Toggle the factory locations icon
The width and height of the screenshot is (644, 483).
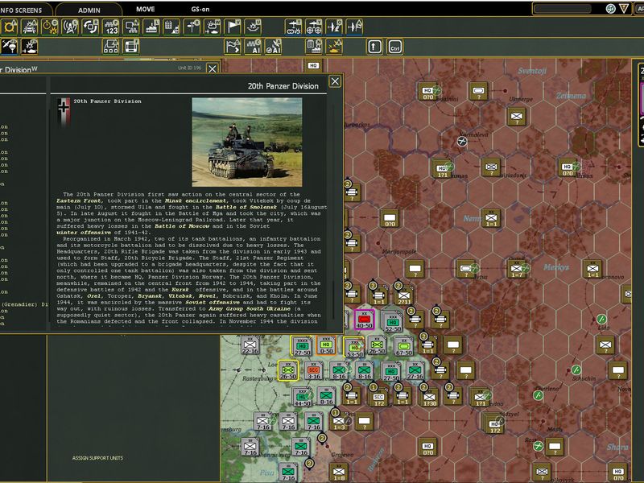[x=151, y=27]
